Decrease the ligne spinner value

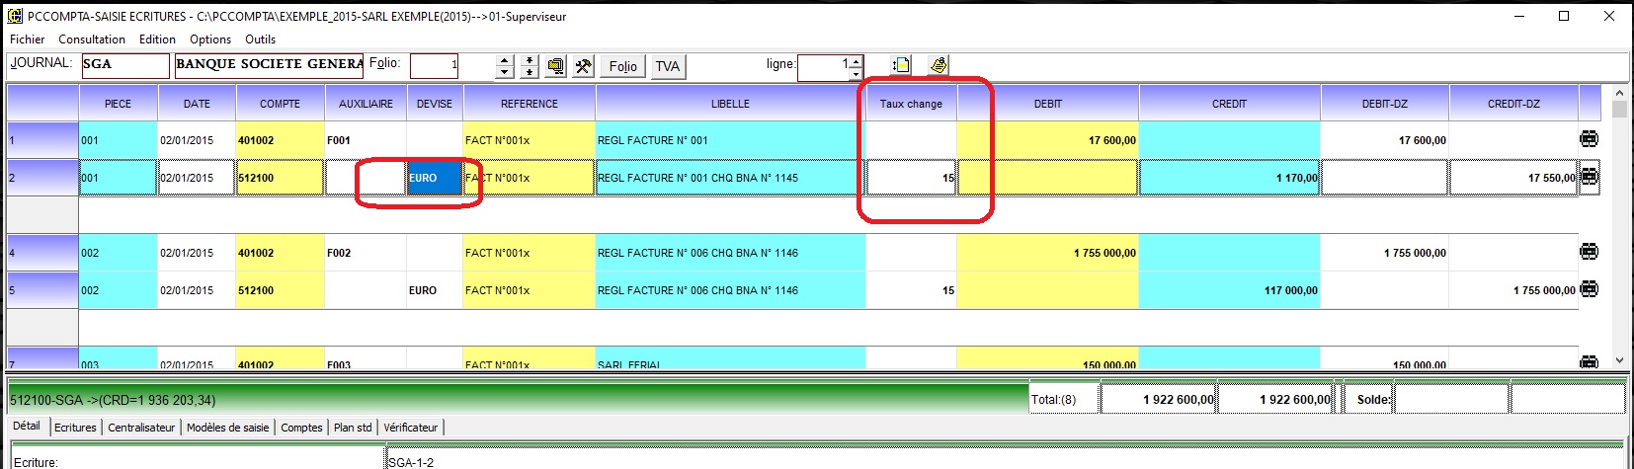[x=856, y=72]
